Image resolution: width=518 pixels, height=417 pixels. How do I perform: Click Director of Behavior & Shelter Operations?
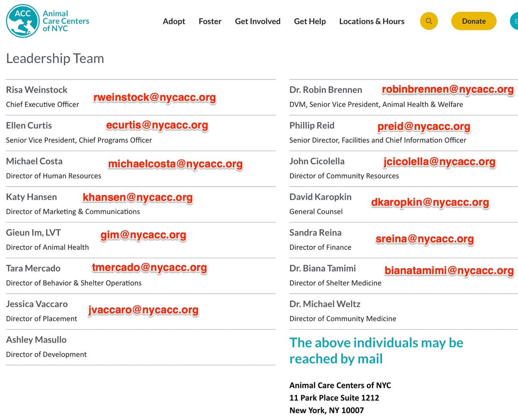point(74,283)
